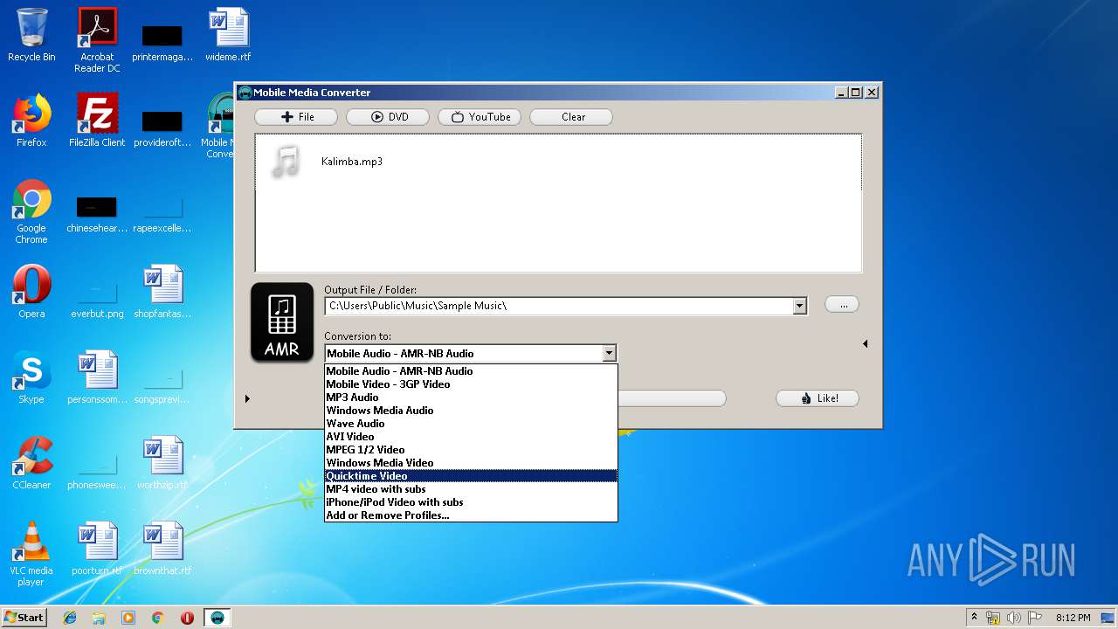The height and width of the screenshot is (629, 1118).
Task: Open the Start menu
Action: [x=24, y=618]
